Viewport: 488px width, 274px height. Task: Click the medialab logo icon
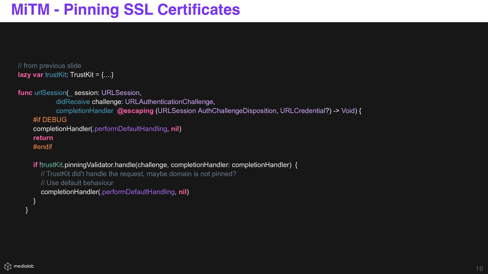coord(8,266)
